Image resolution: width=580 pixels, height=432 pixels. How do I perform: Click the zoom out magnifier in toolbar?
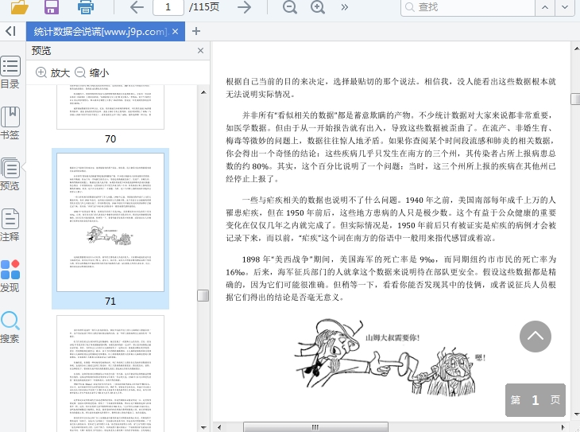[290, 7]
